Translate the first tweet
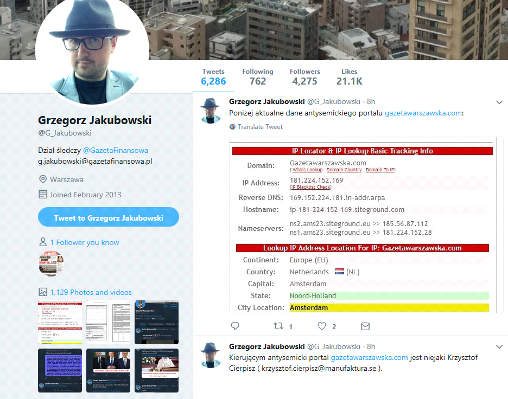Screen dimensions: 508x399 tap(260, 127)
